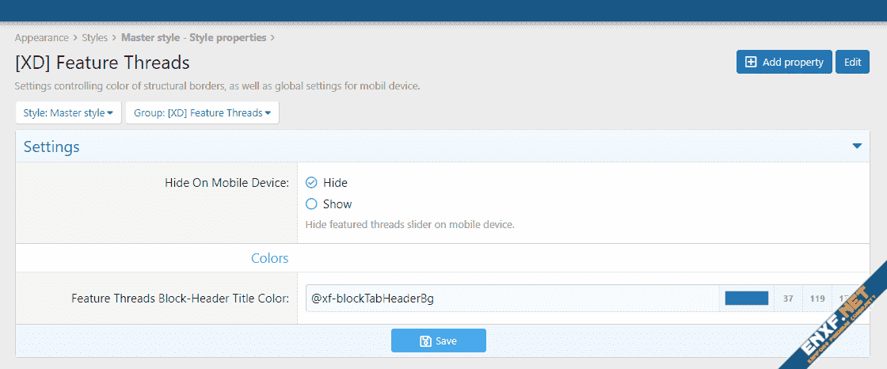The image size is (887, 369).
Task: Click the floppy disk Save icon
Action: point(425,340)
